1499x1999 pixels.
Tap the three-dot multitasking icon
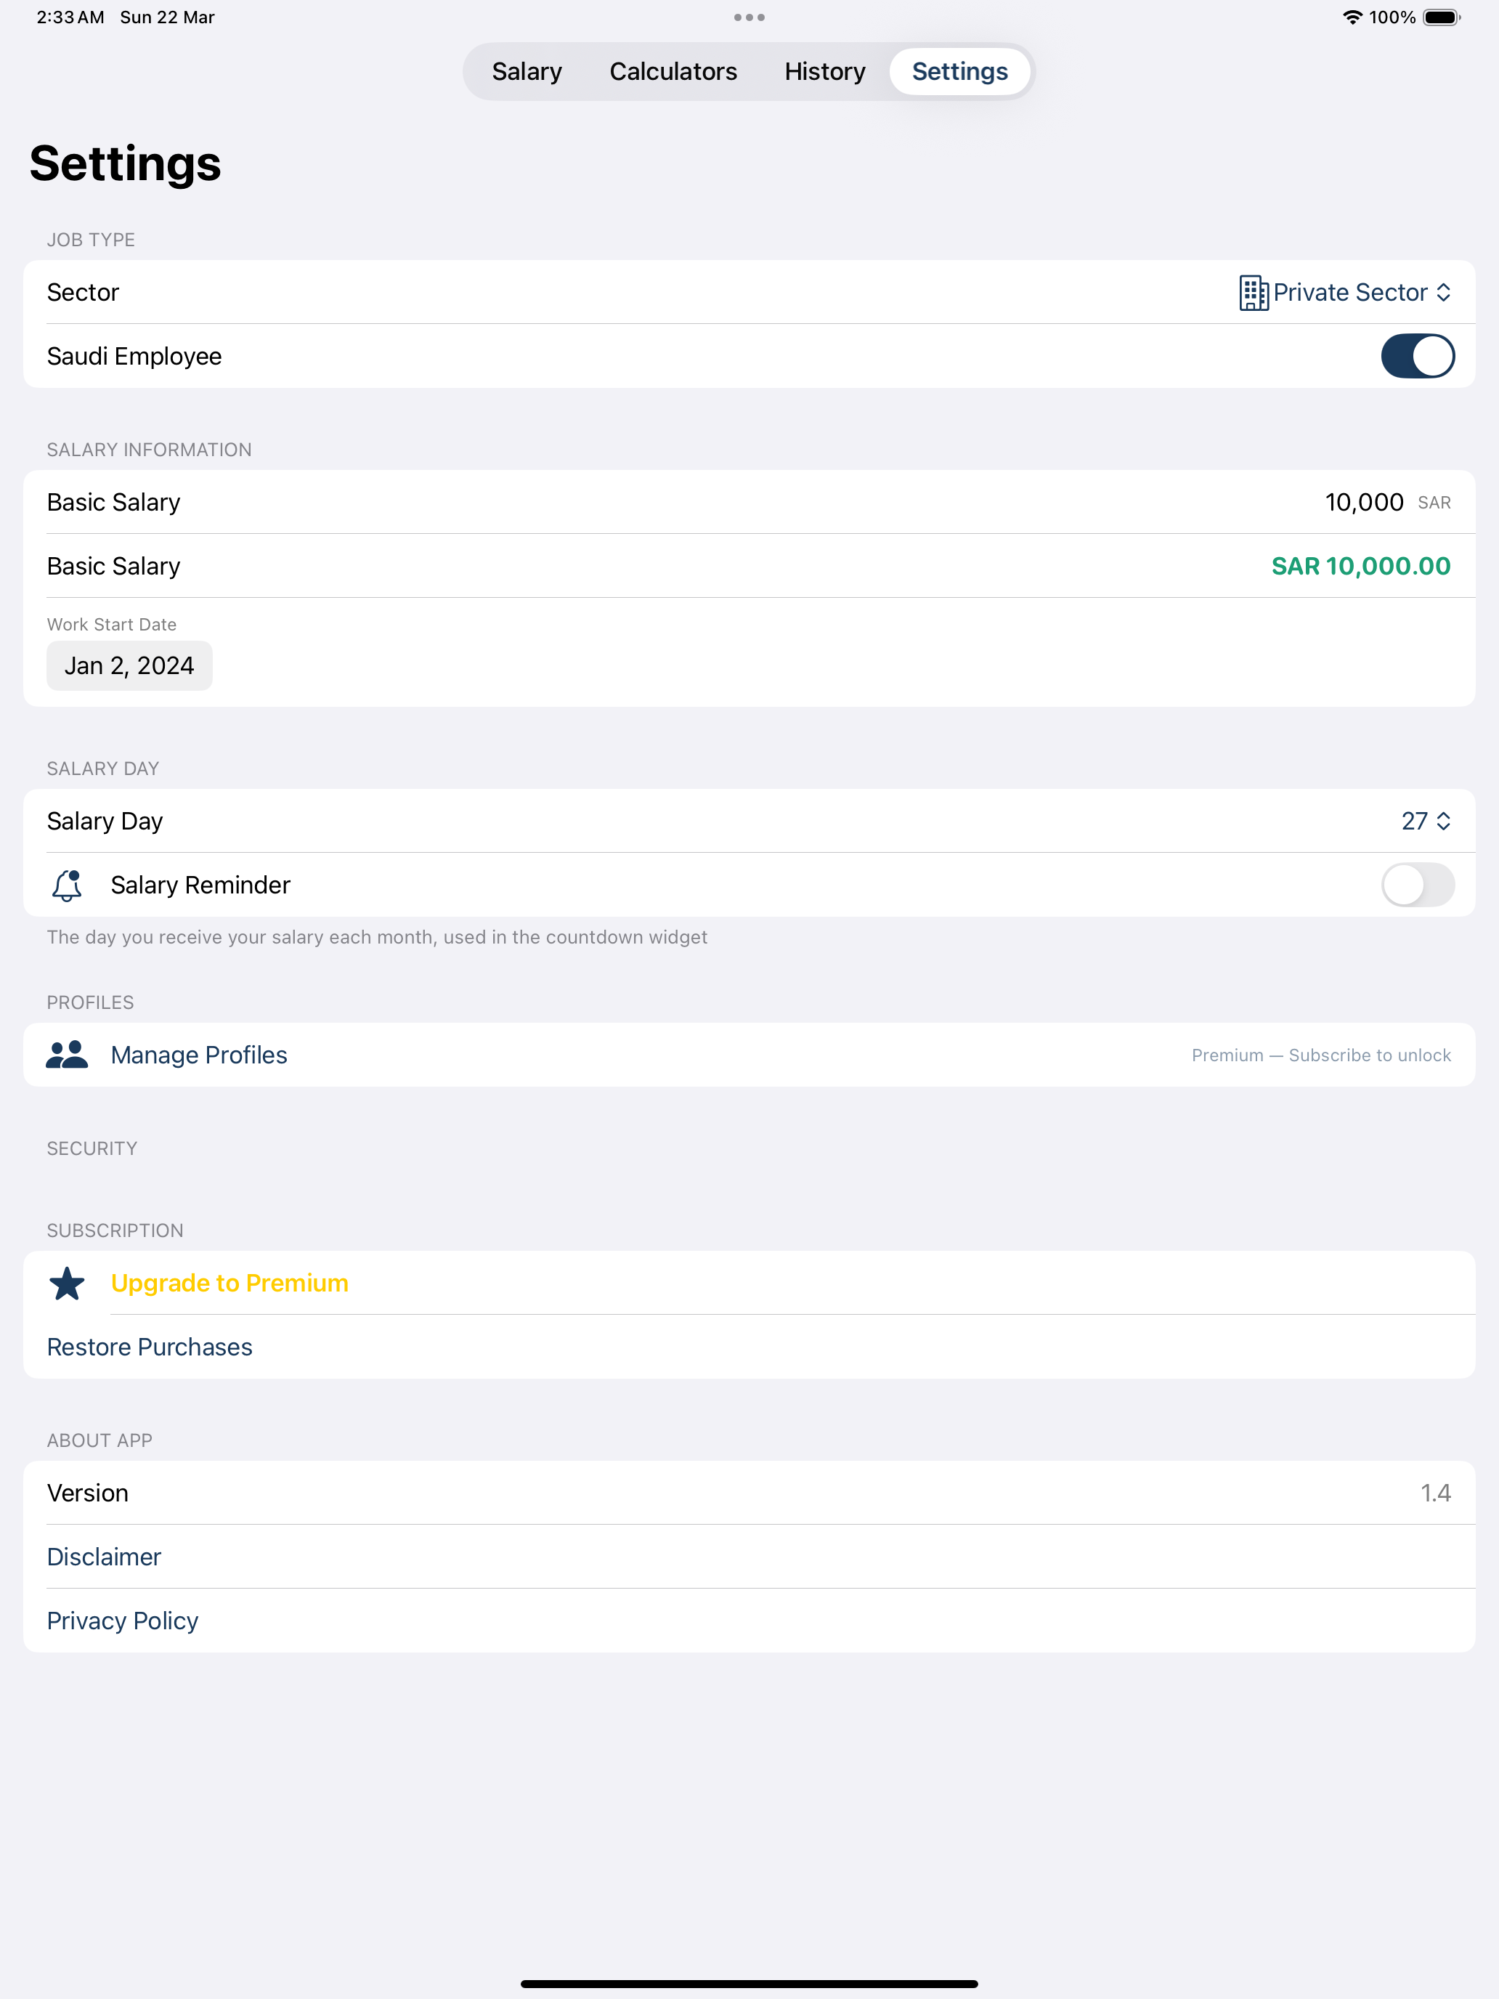749,17
